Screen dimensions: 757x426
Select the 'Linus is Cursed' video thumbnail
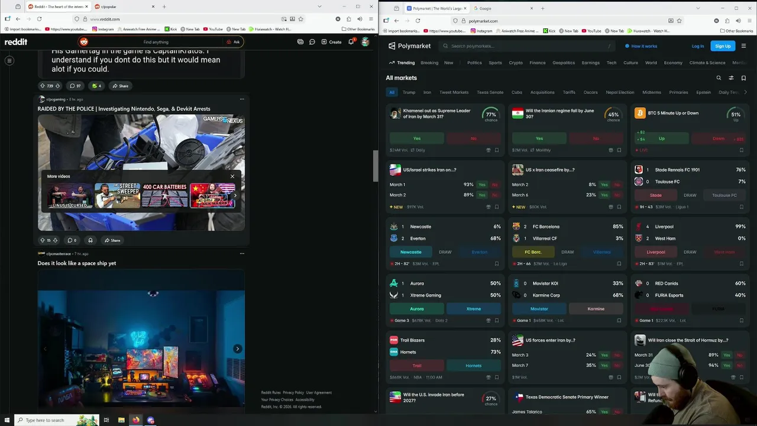pos(70,196)
